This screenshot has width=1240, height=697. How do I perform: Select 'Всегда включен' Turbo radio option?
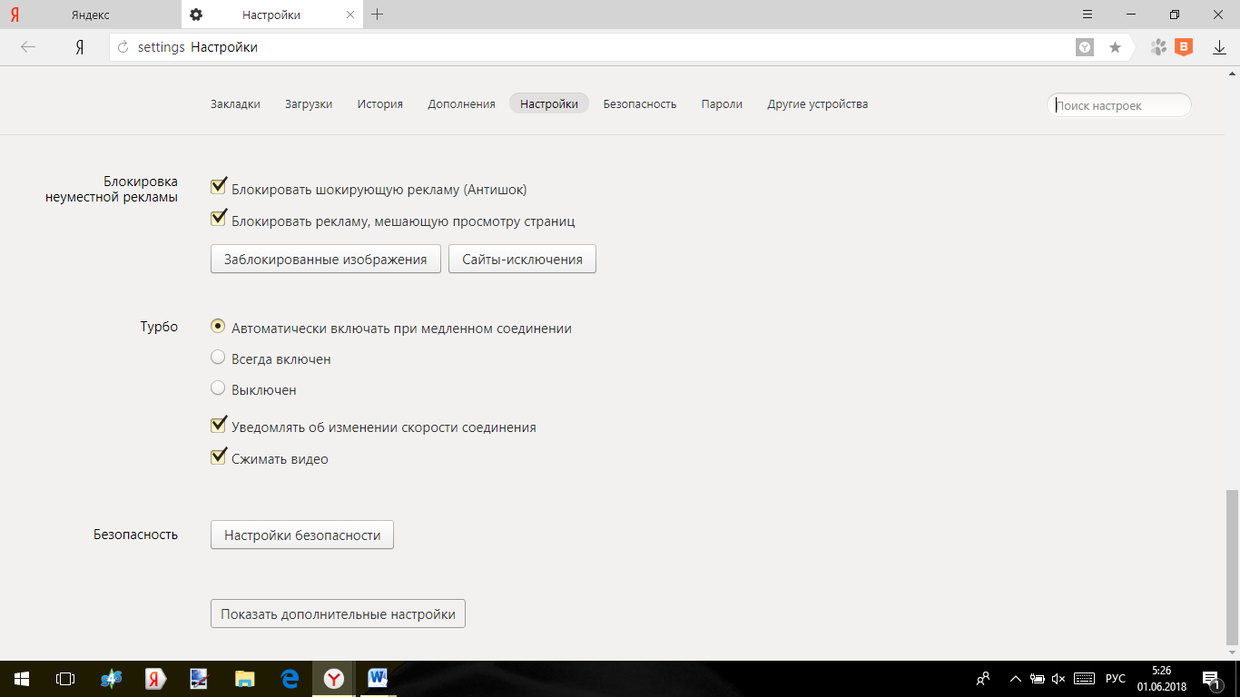(x=218, y=358)
